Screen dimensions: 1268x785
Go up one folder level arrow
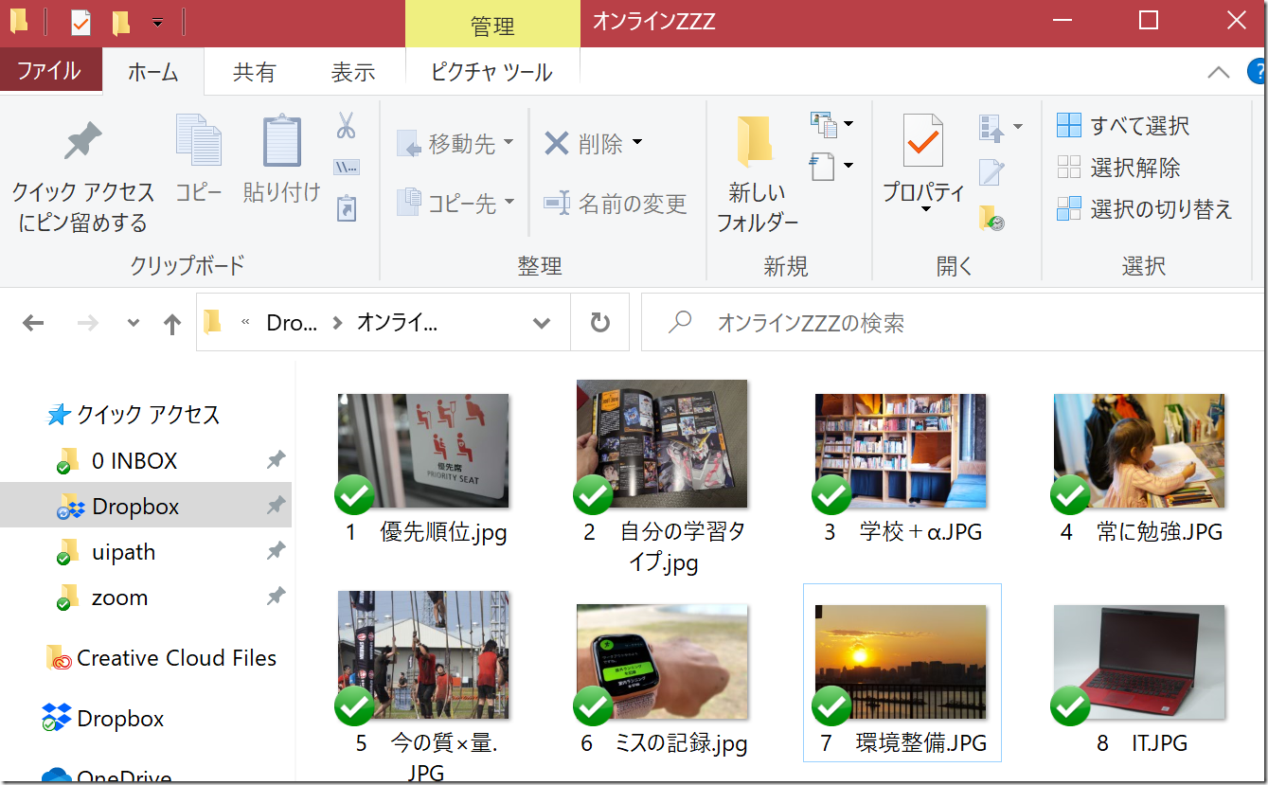[x=171, y=325]
